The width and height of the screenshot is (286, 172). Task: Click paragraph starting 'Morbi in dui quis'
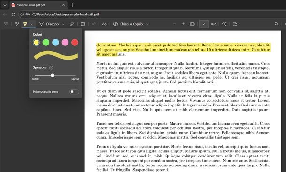(x=183, y=73)
